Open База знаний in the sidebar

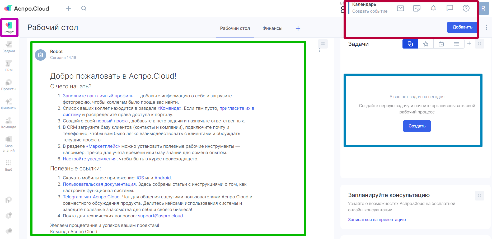click(x=9, y=144)
